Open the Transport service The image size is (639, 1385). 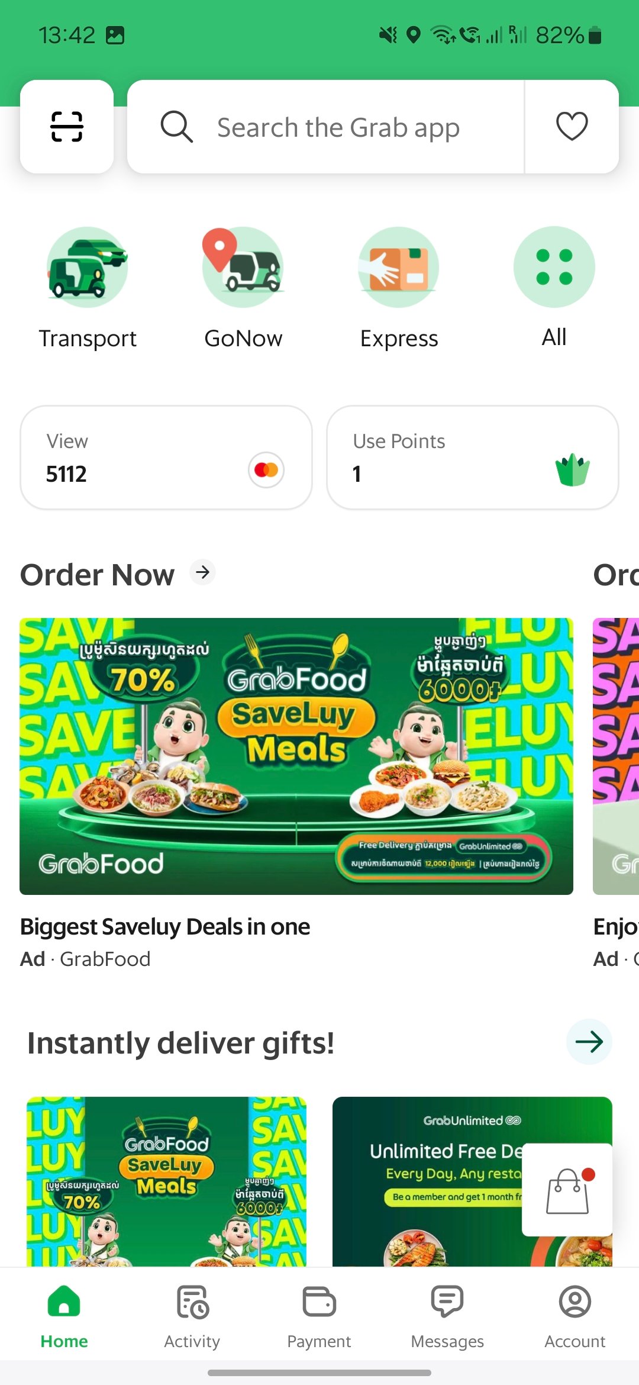[88, 268]
